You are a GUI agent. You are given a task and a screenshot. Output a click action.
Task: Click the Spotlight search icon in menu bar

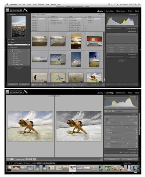point(139,4)
